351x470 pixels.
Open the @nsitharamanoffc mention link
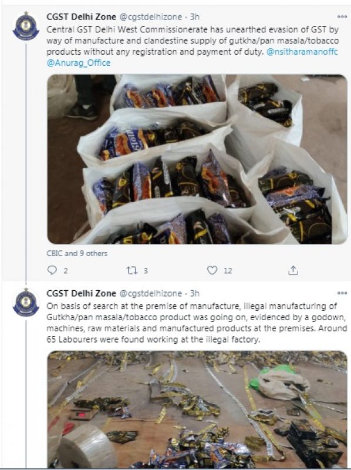302,52
